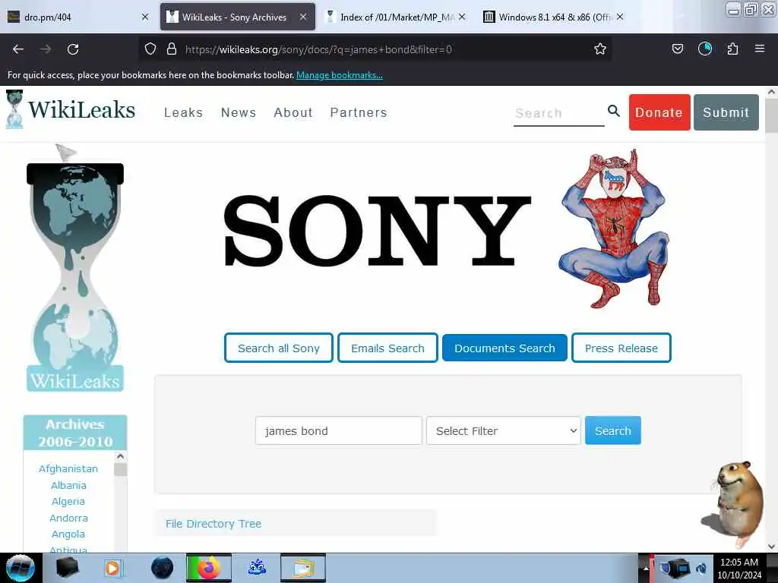Image resolution: width=778 pixels, height=583 pixels.
Task: Focus the james bond search field
Action: [338, 431]
